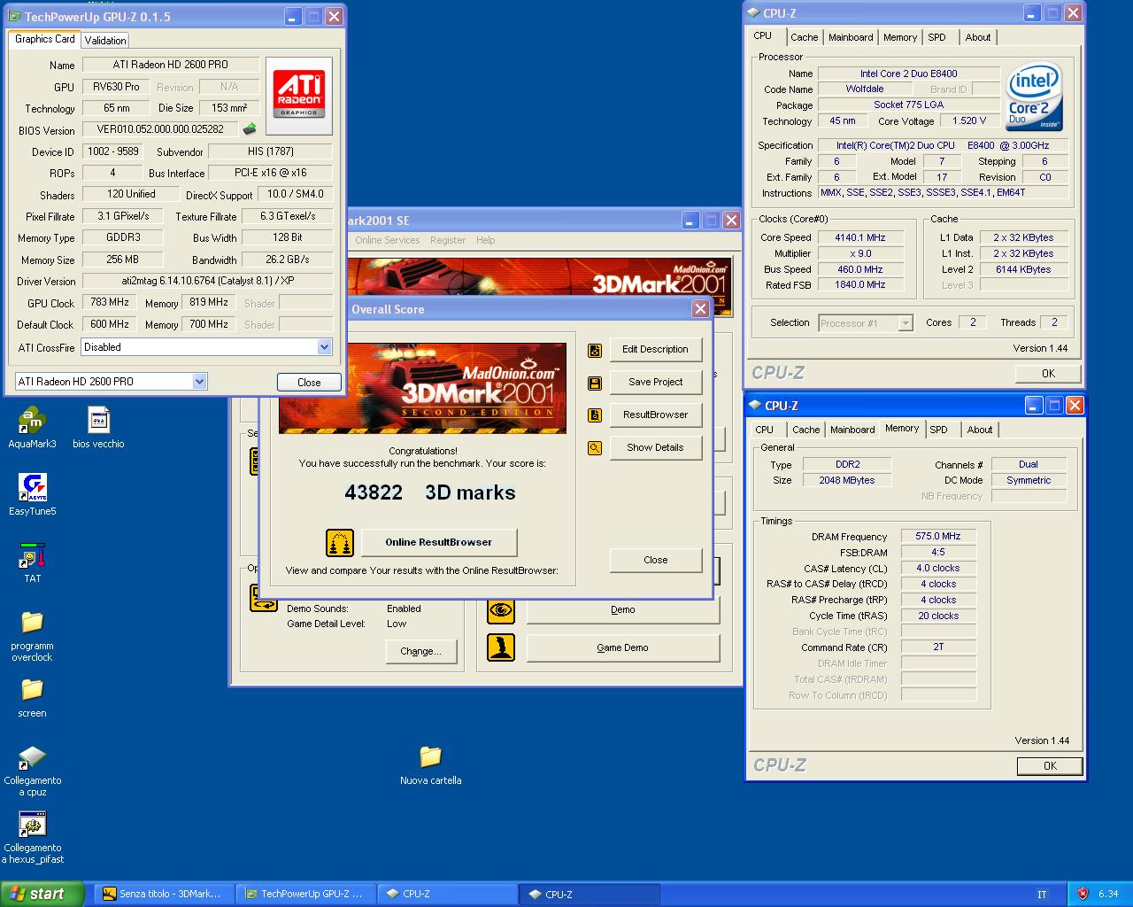Click the ResultBrowser document icon
1133x907 pixels.
[x=595, y=415]
